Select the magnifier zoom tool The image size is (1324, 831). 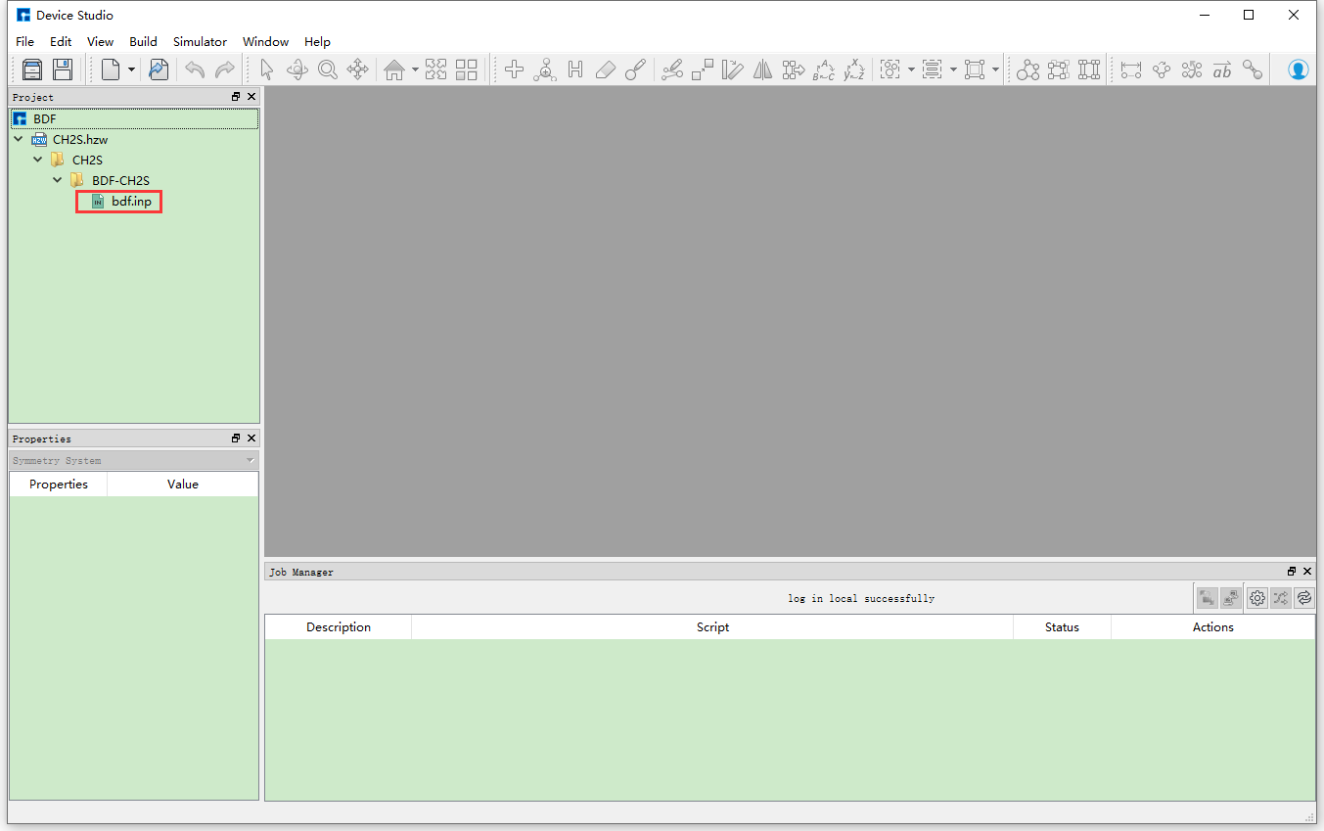327,69
